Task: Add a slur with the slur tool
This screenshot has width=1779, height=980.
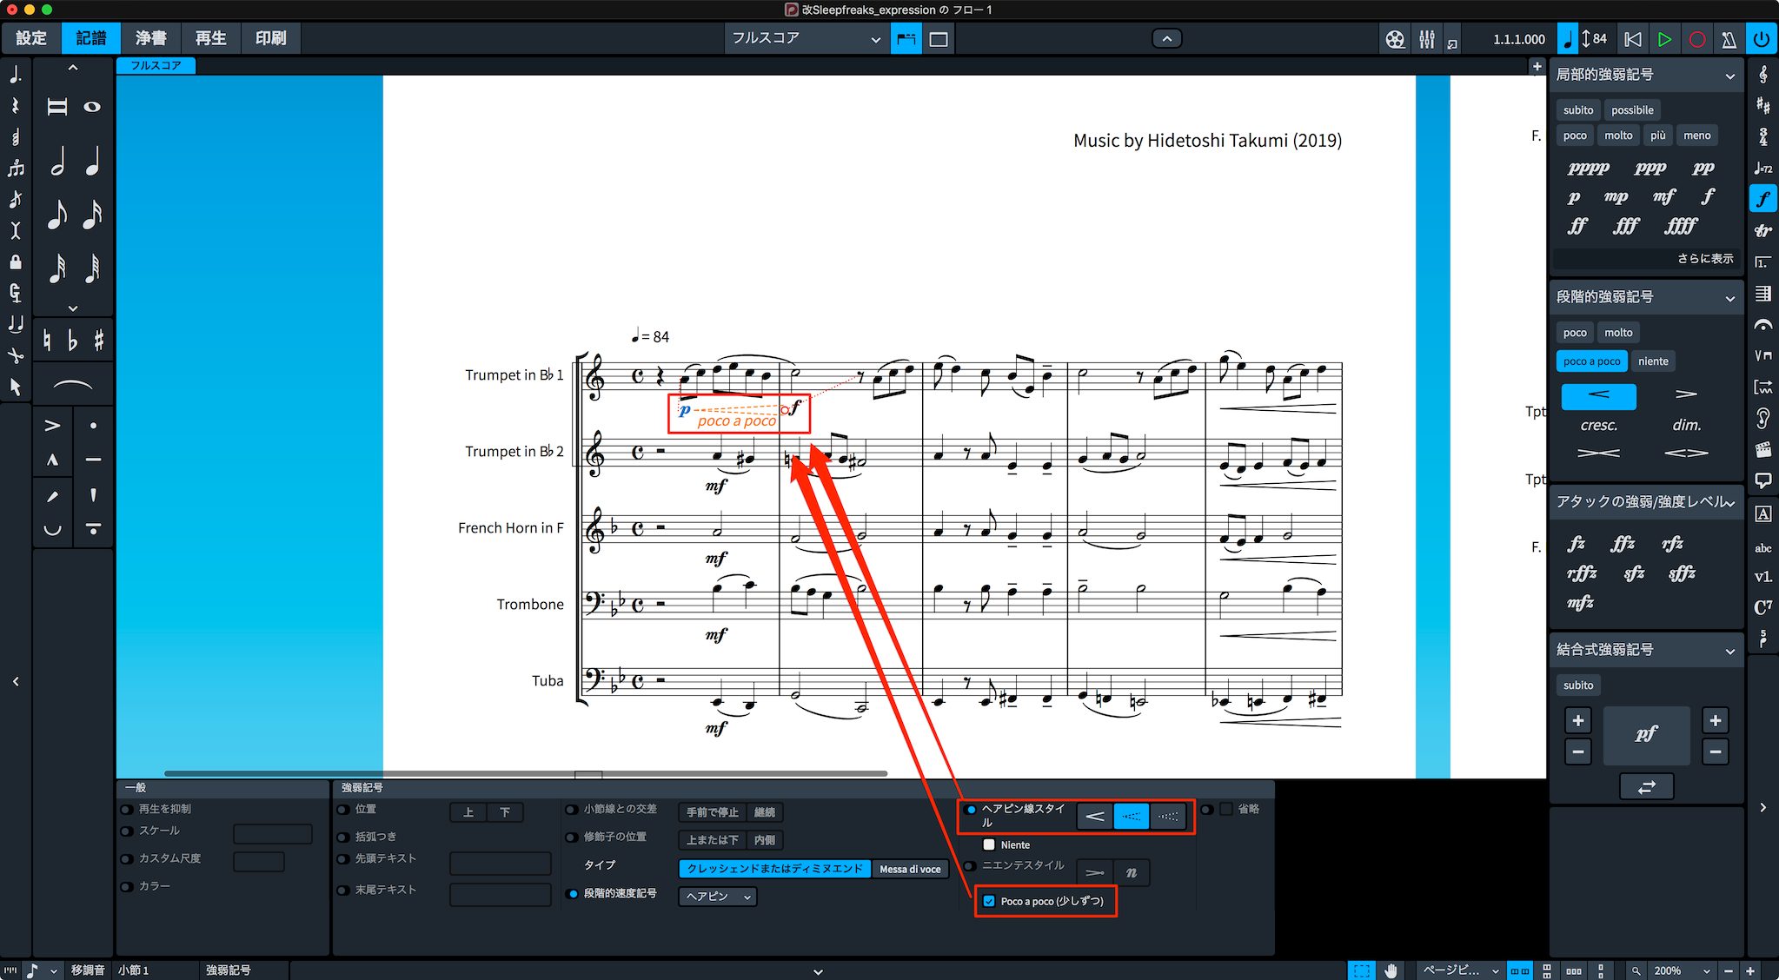Action: pos(73,384)
